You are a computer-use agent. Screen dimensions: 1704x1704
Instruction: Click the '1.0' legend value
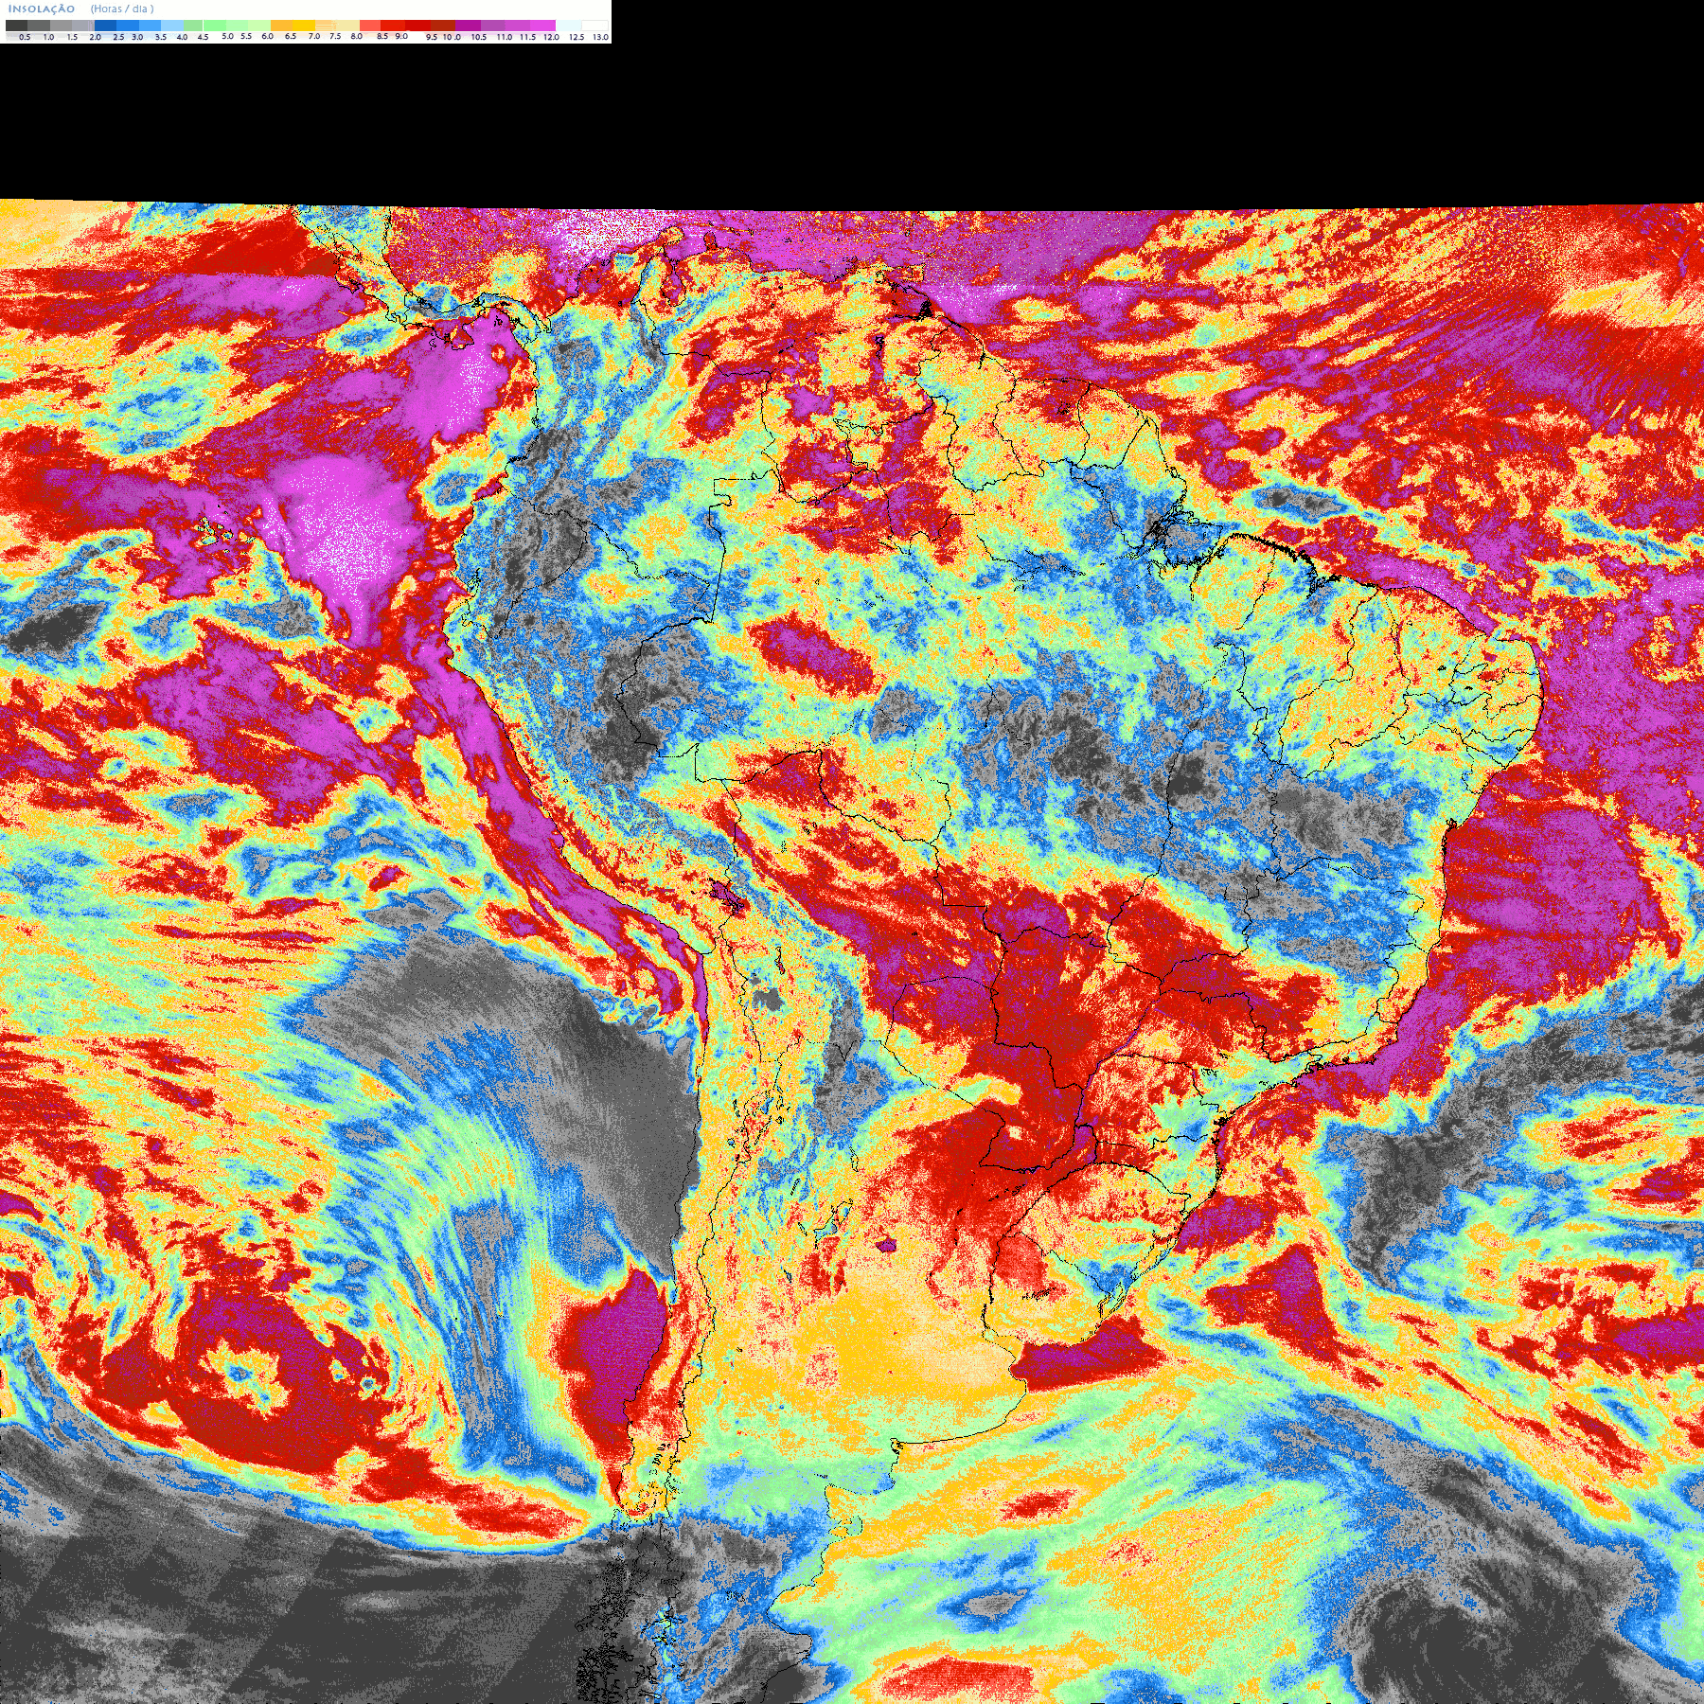(x=48, y=37)
